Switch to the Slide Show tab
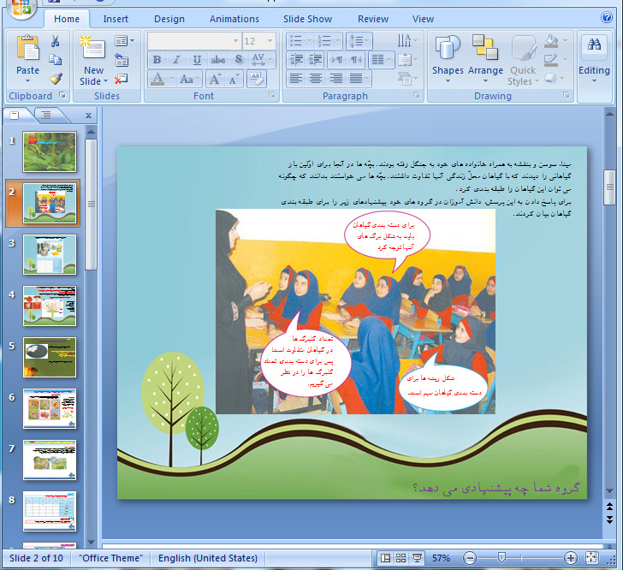The width and height of the screenshot is (623, 570). click(307, 19)
